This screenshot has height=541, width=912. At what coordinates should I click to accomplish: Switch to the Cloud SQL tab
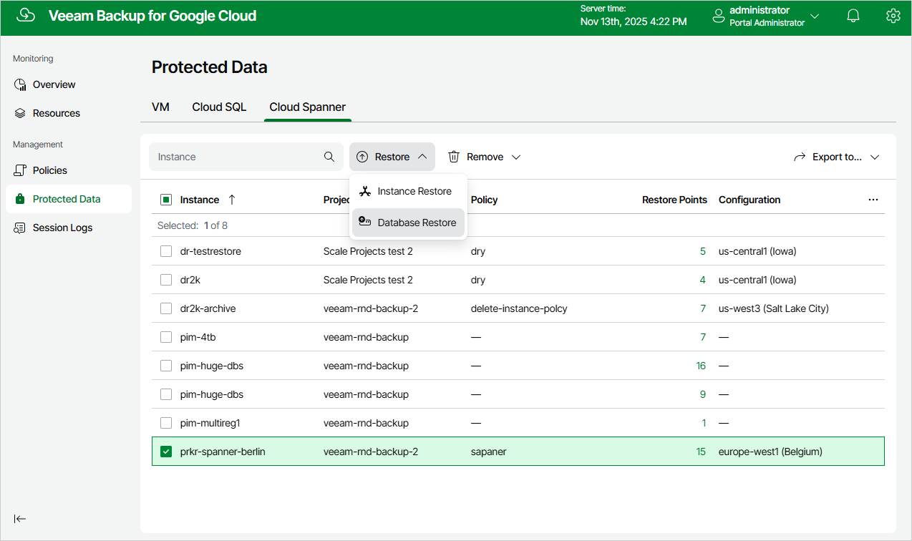tap(219, 107)
